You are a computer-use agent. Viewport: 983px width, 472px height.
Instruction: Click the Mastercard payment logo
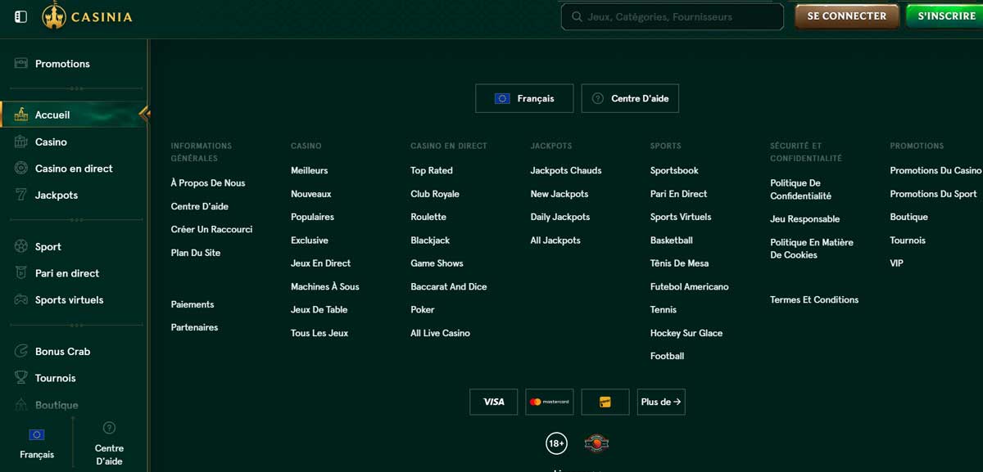point(549,402)
